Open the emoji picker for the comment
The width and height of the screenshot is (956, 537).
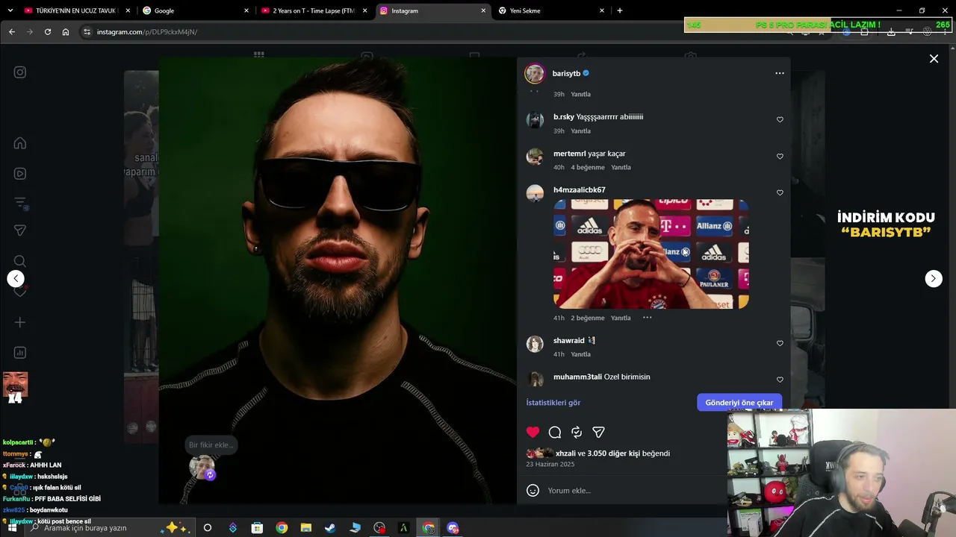[533, 490]
